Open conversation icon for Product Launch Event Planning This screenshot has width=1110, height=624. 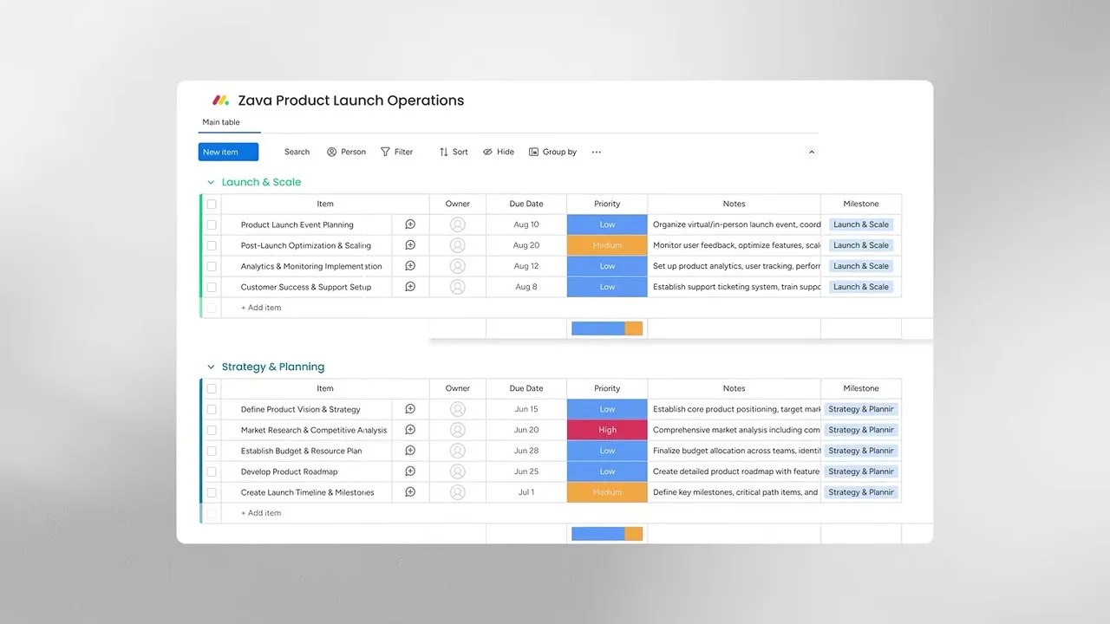[x=410, y=224]
